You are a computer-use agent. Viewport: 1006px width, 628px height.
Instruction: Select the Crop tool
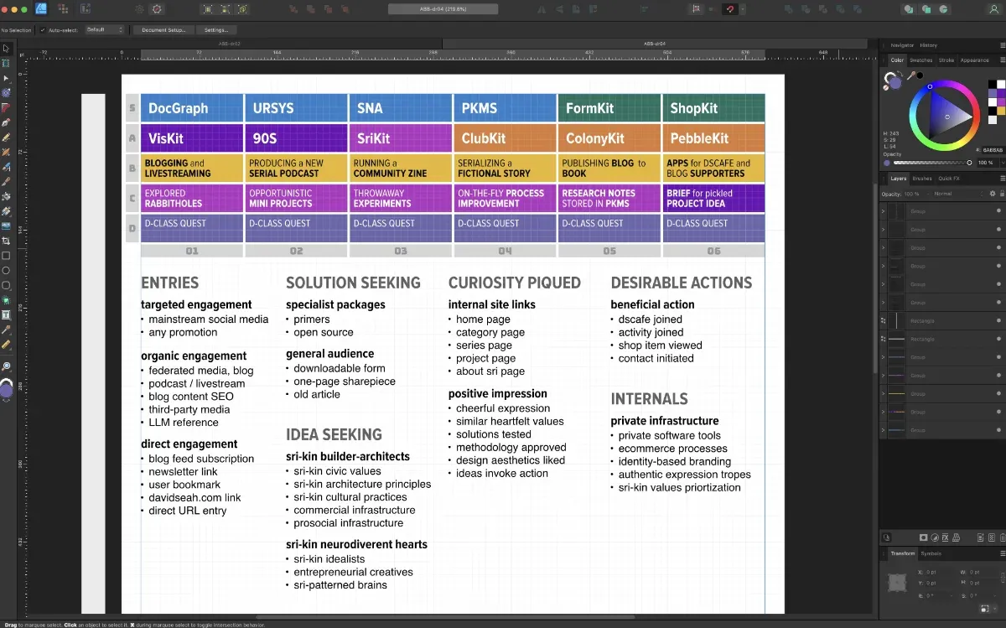pos(6,241)
